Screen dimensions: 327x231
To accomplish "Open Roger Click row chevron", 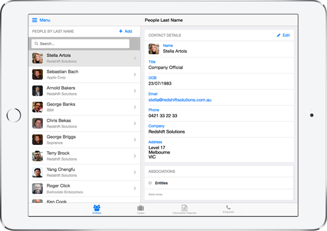I will pos(135,188).
